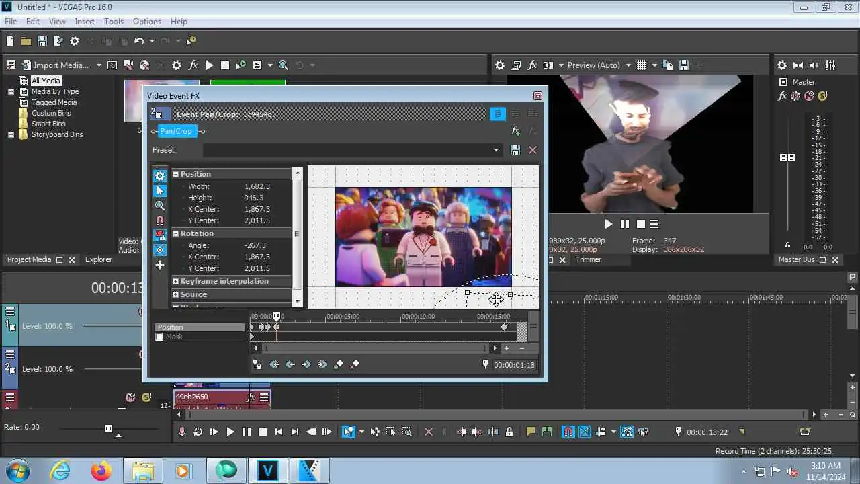Collapse the Position property group
860x484 pixels.
[x=176, y=174]
